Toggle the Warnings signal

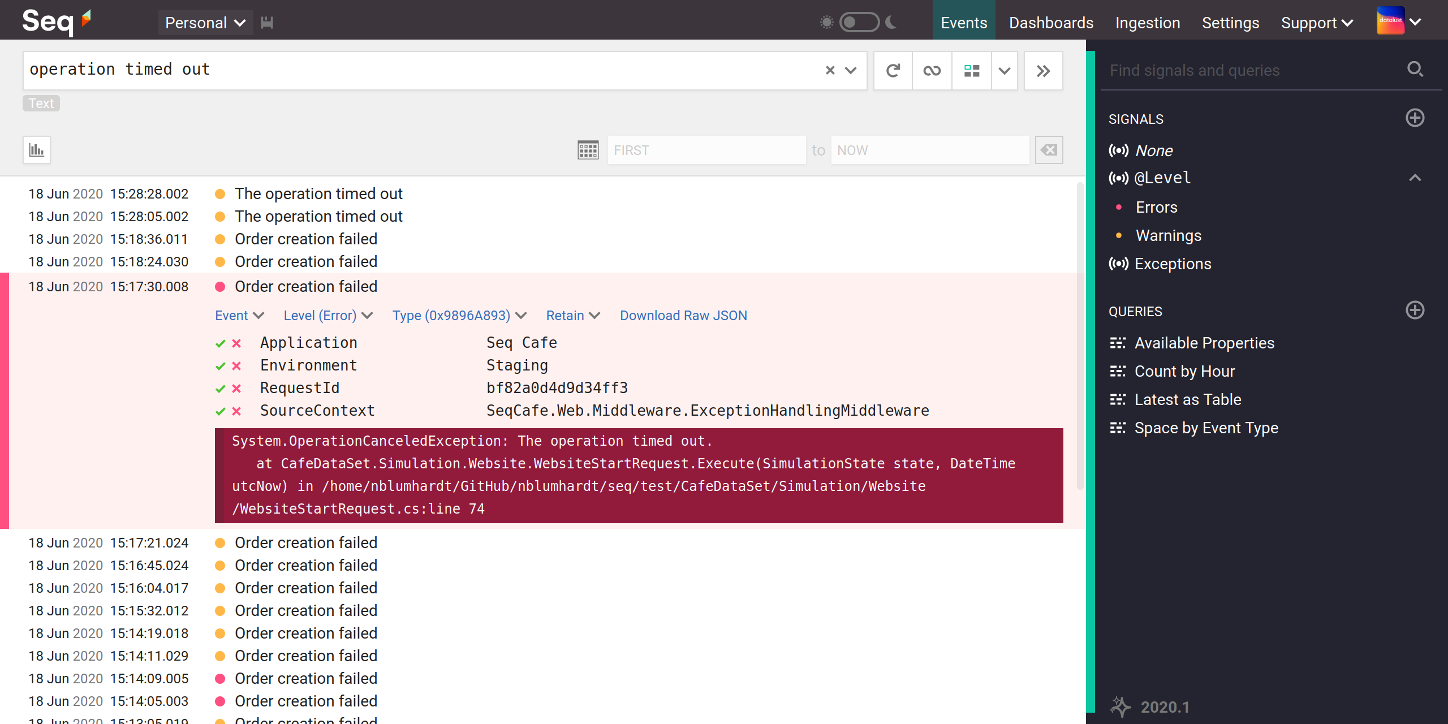click(x=1169, y=235)
